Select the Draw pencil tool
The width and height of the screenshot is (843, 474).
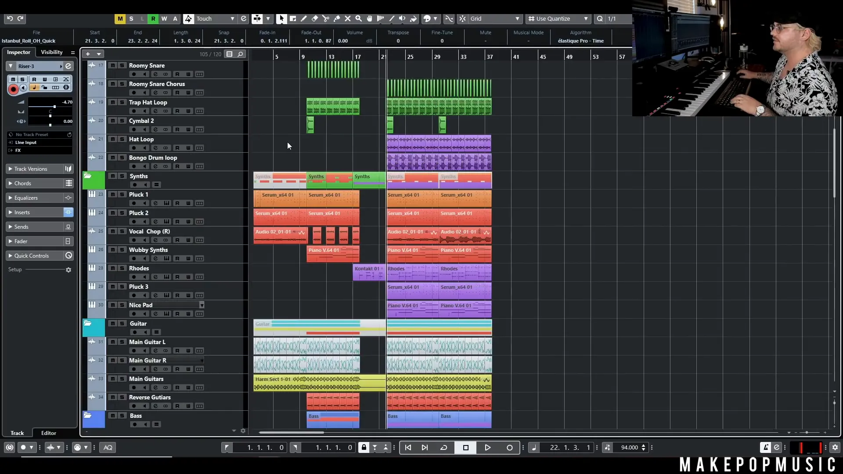(304, 18)
